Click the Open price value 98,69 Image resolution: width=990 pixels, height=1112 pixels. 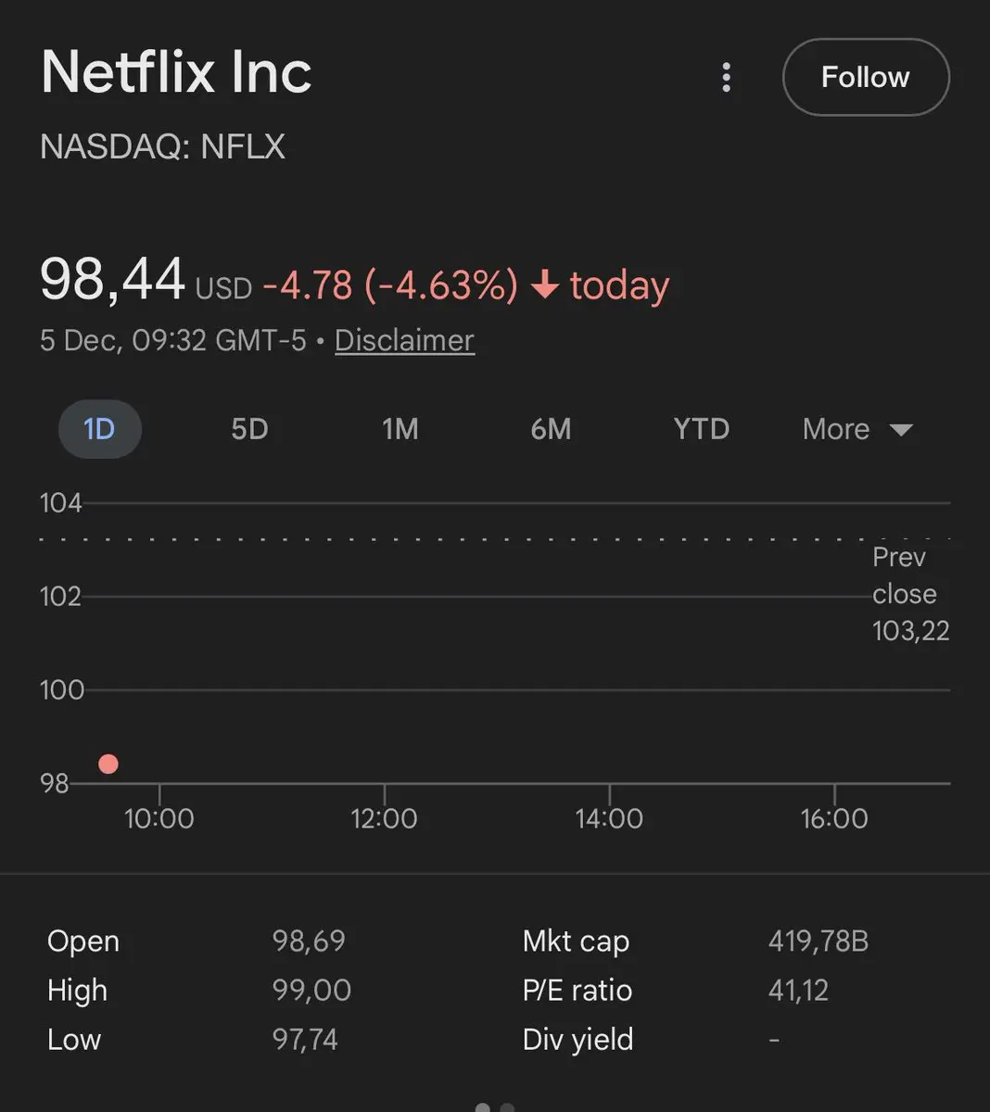click(309, 941)
